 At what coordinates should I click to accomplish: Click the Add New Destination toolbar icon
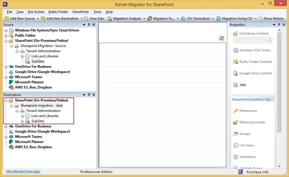(43, 18)
